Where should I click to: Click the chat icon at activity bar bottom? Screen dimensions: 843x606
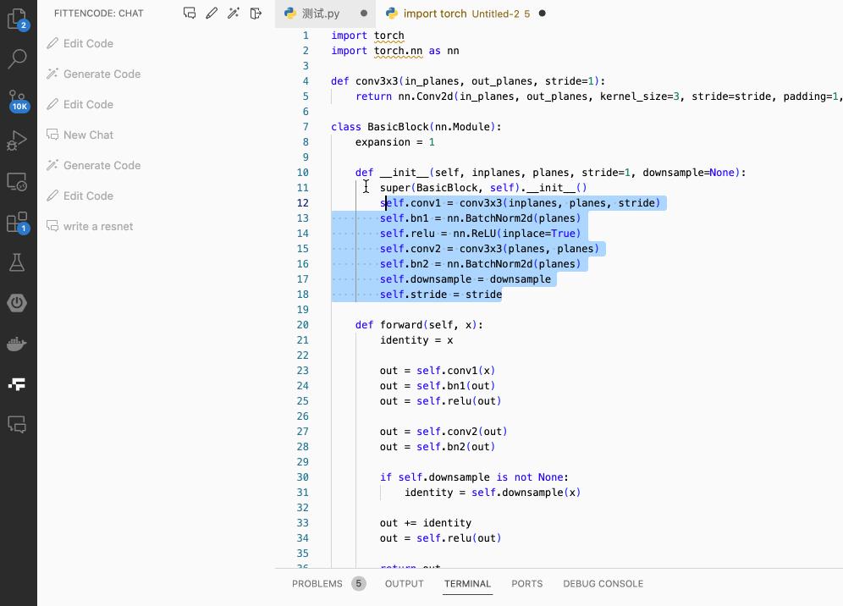17,424
